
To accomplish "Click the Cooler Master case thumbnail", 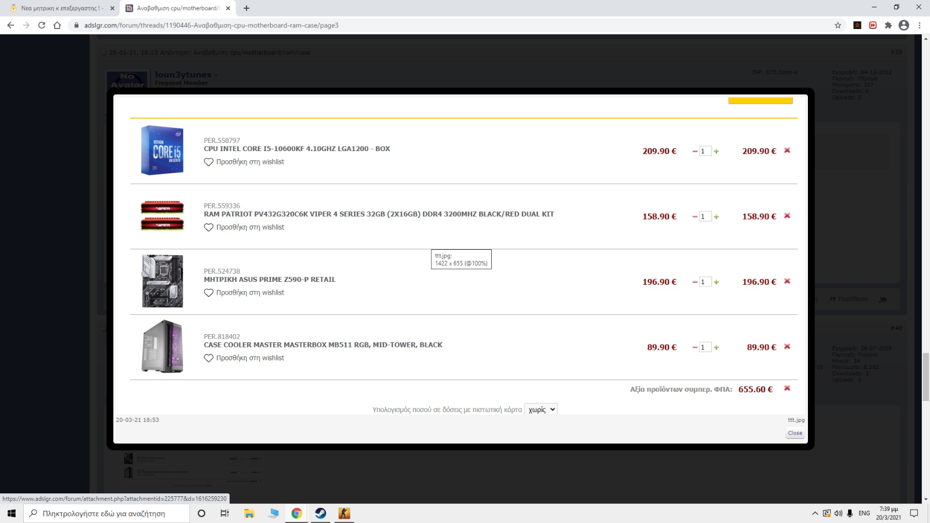I will 162,346.
